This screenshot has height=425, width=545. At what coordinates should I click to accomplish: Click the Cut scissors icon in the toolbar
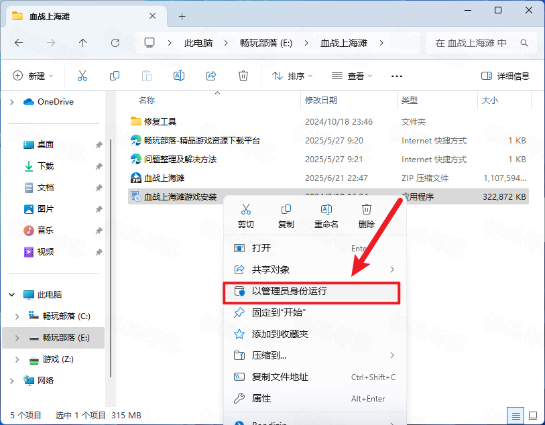[82, 76]
